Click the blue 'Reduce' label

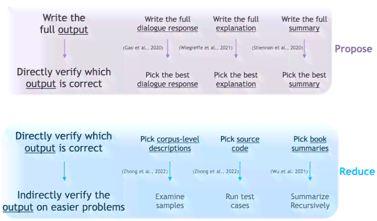357,171
